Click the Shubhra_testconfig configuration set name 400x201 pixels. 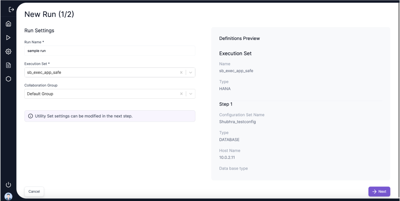pyautogui.click(x=237, y=122)
